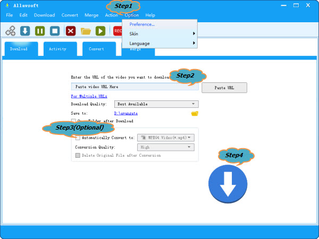This screenshot has width=319, height=239.
Task: Choose Preference... from Option menu
Action: pyautogui.click(x=159, y=24)
